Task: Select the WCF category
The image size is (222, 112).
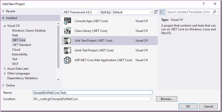Action: 15,64
